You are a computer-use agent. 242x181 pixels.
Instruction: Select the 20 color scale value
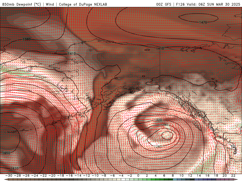pos(224,176)
